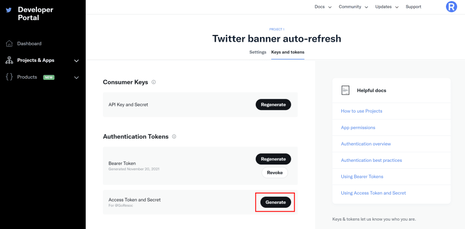Click the 'Helpful docs' heading

pyautogui.click(x=371, y=90)
